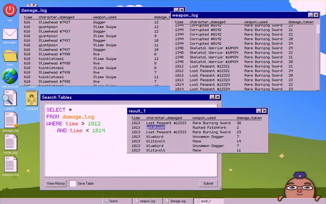The height and width of the screenshot is (204, 326).
Task: Click the value 1812 in query
Action: [94, 124]
